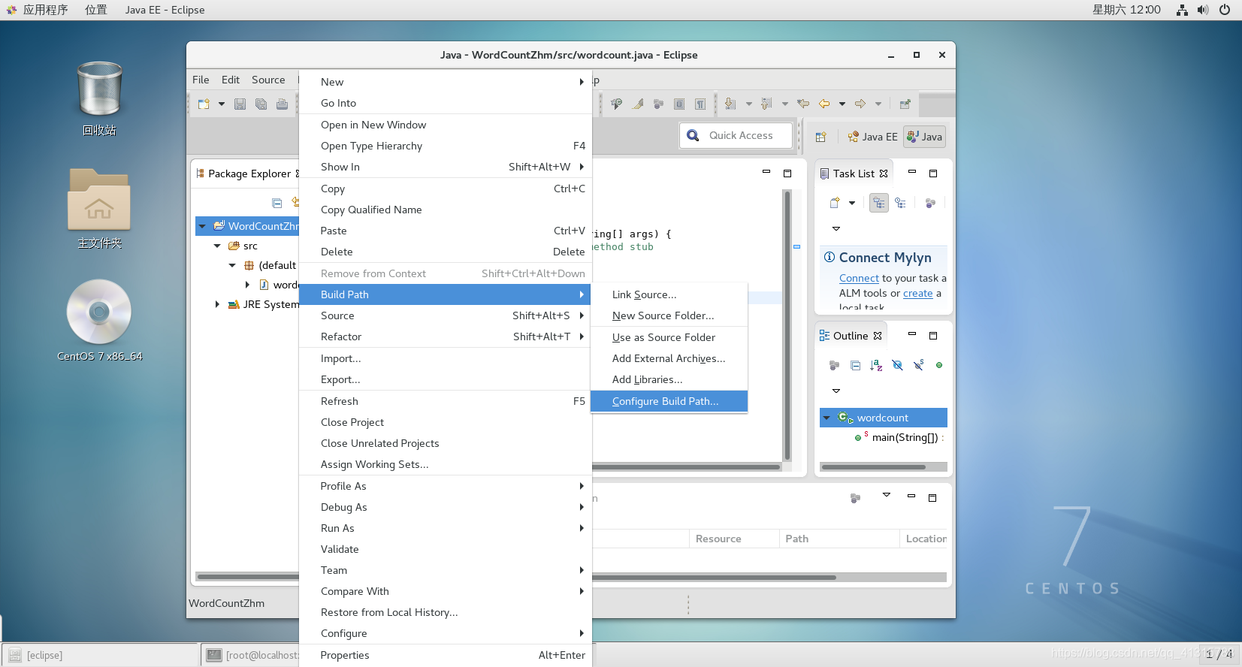Screen dimensions: 1242x667
Task: Toggle Categorized presentation in Task List
Action: tap(879, 203)
